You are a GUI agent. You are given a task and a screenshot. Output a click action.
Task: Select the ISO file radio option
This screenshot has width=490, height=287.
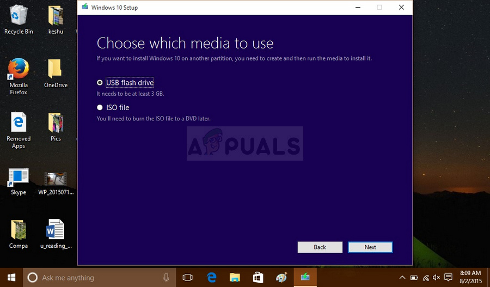[100, 107]
